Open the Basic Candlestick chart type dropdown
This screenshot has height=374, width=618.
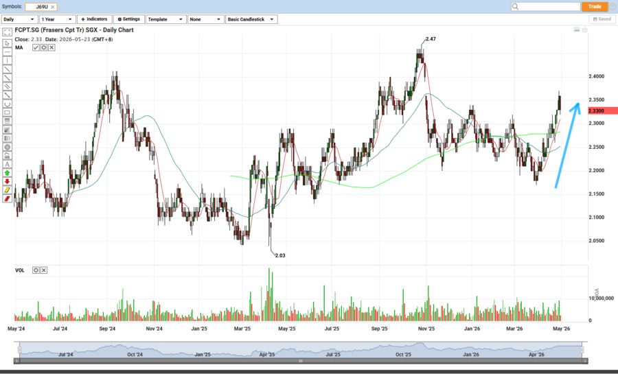(251, 19)
